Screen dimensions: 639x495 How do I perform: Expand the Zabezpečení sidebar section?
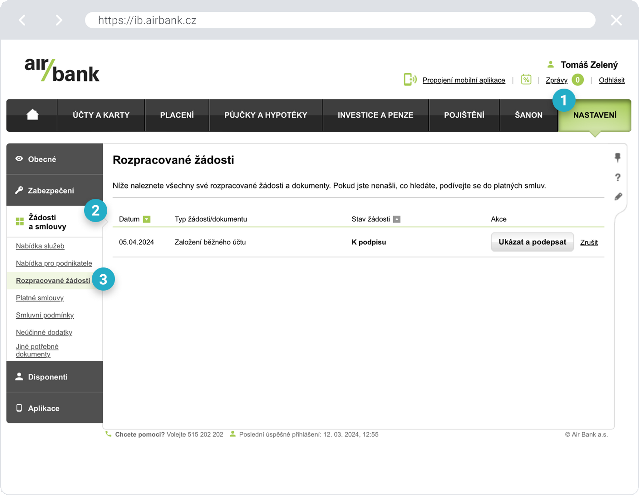pos(55,191)
